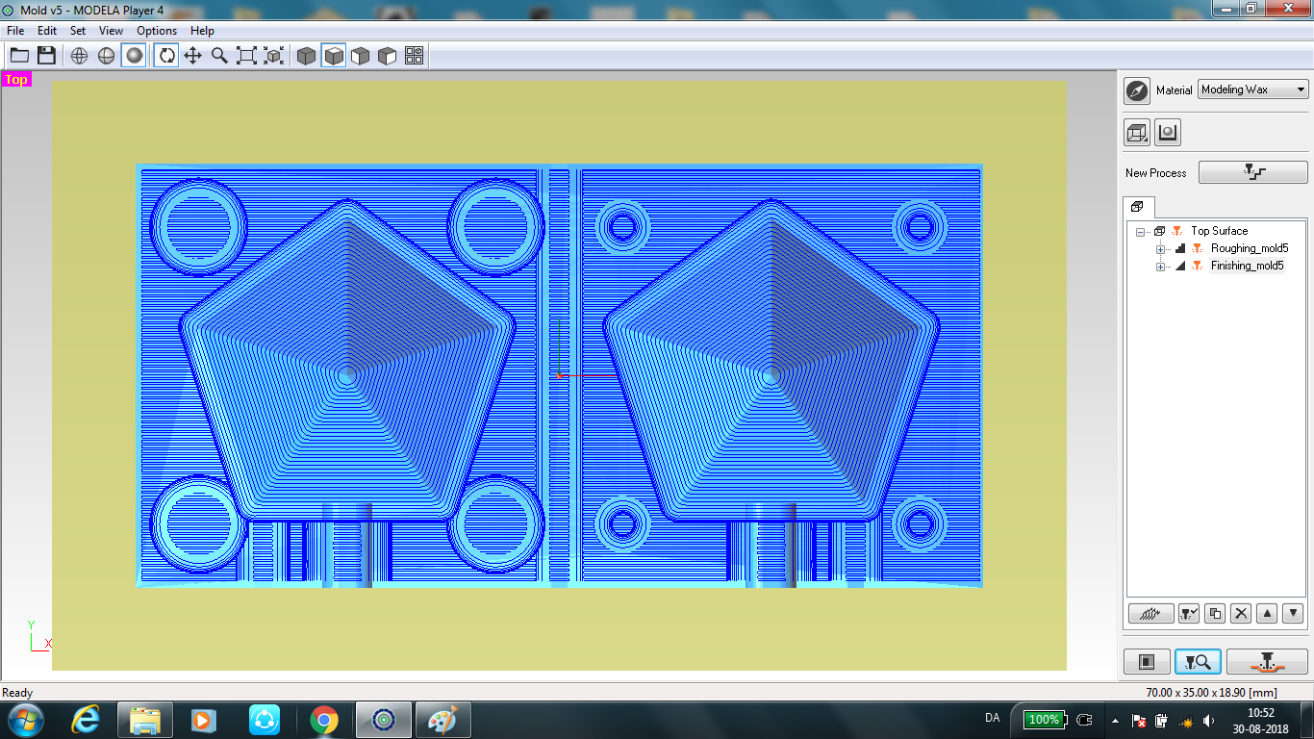Click the create toolpath button below tree
The height and width of the screenshot is (739, 1314).
pyautogui.click(x=1150, y=613)
